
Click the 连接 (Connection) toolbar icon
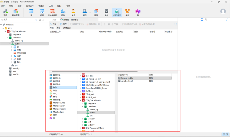(5, 12)
